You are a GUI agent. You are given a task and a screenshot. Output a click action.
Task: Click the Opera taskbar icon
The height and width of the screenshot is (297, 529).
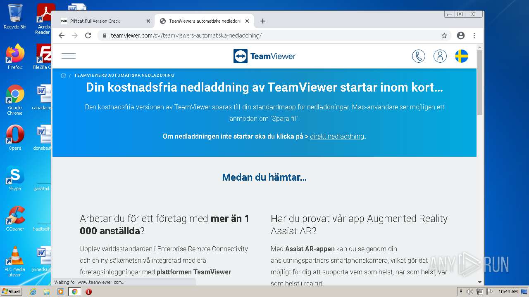coord(88,292)
